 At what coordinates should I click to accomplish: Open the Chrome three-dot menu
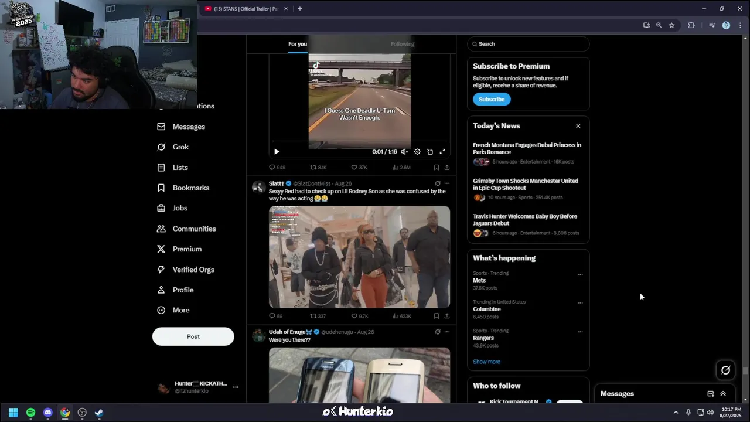click(x=739, y=25)
